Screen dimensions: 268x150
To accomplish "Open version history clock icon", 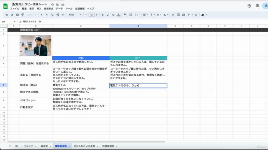I will click(249, 6).
